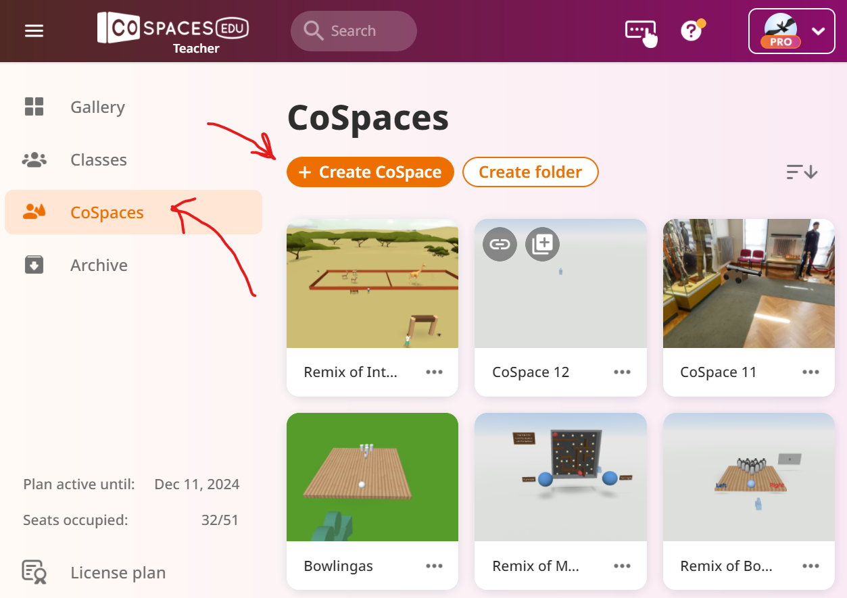This screenshot has width=847, height=598.
Task: Open the three-dot menu for Bowlingas
Action: point(434,566)
